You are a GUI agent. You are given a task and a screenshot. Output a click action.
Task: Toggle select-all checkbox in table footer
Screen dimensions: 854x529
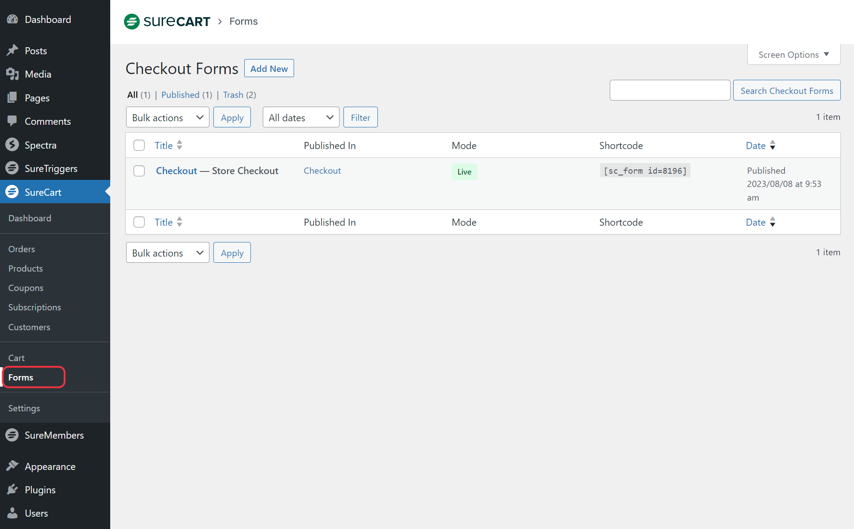[x=139, y=222]
